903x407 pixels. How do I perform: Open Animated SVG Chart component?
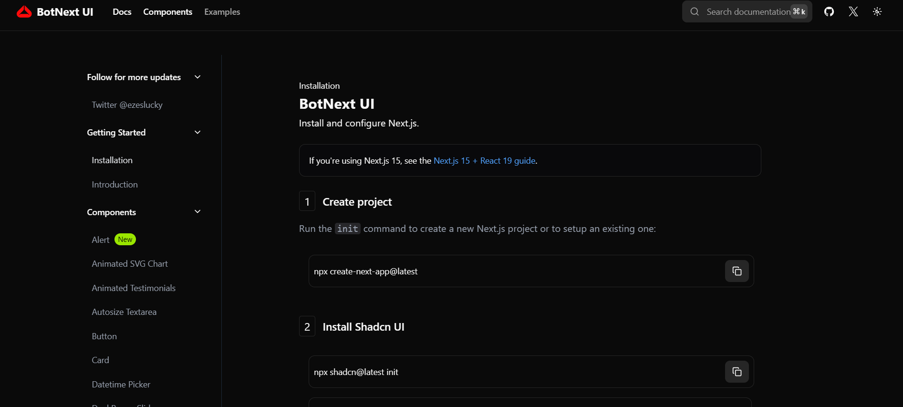click(130, 264)
